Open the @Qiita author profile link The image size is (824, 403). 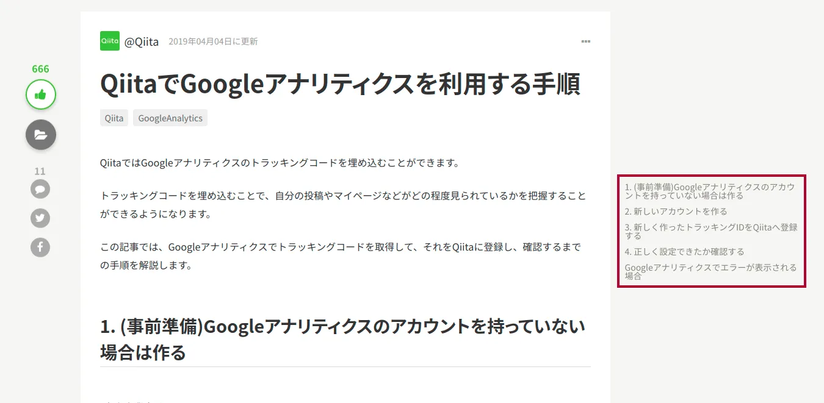[142, 41]
